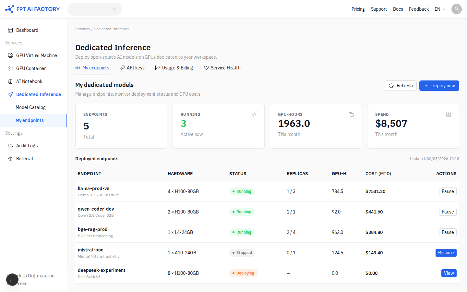
Task: Switch to Service Health tab
Action: (x=222, y=68)
